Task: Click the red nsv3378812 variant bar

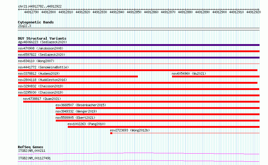Action: [78, 76]
